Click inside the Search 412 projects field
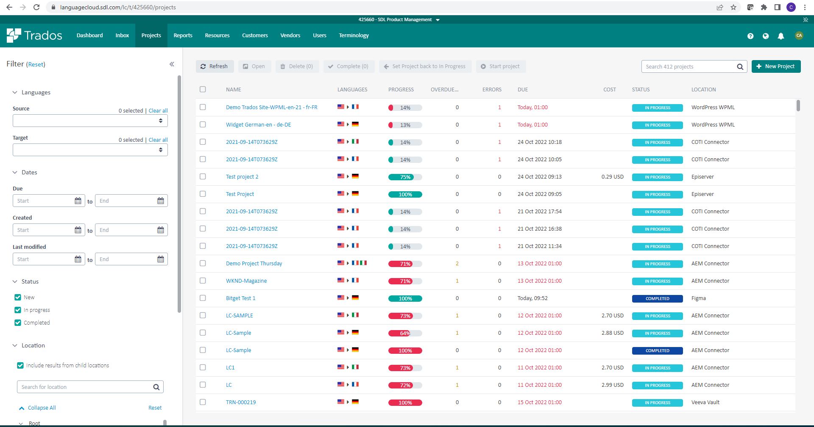814x427 pixels. point(678,66)
